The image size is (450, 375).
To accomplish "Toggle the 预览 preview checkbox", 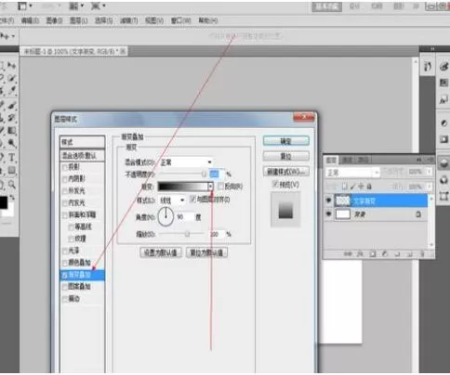I will (275, 185).
